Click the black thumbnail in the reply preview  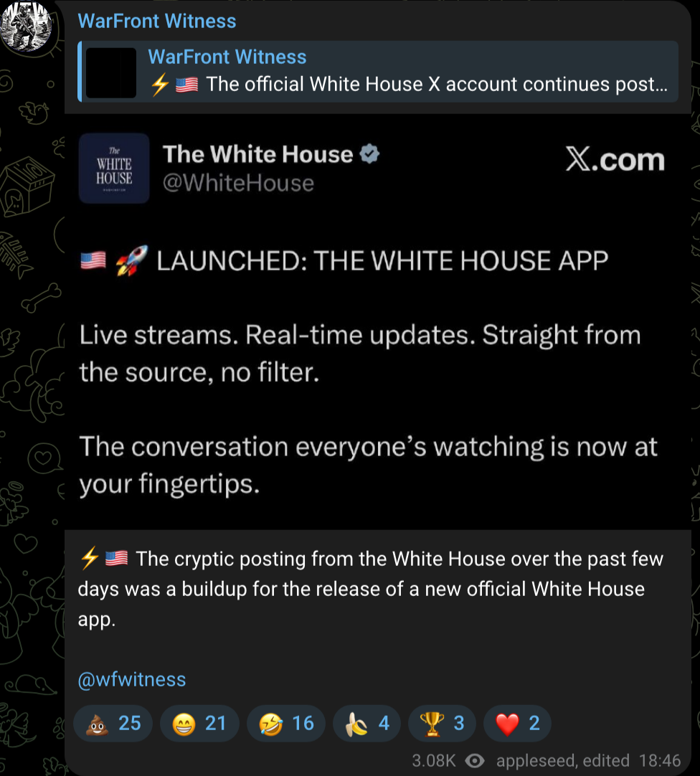111,72
